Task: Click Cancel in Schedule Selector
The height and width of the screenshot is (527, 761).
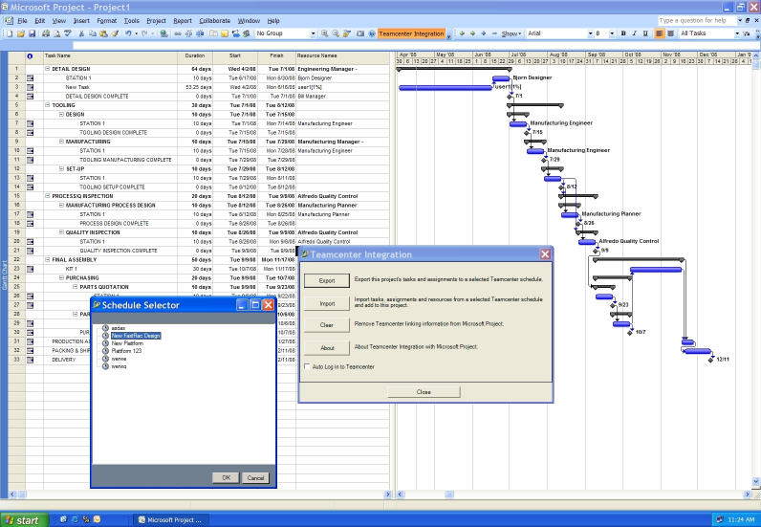Action: coord(255,478)
